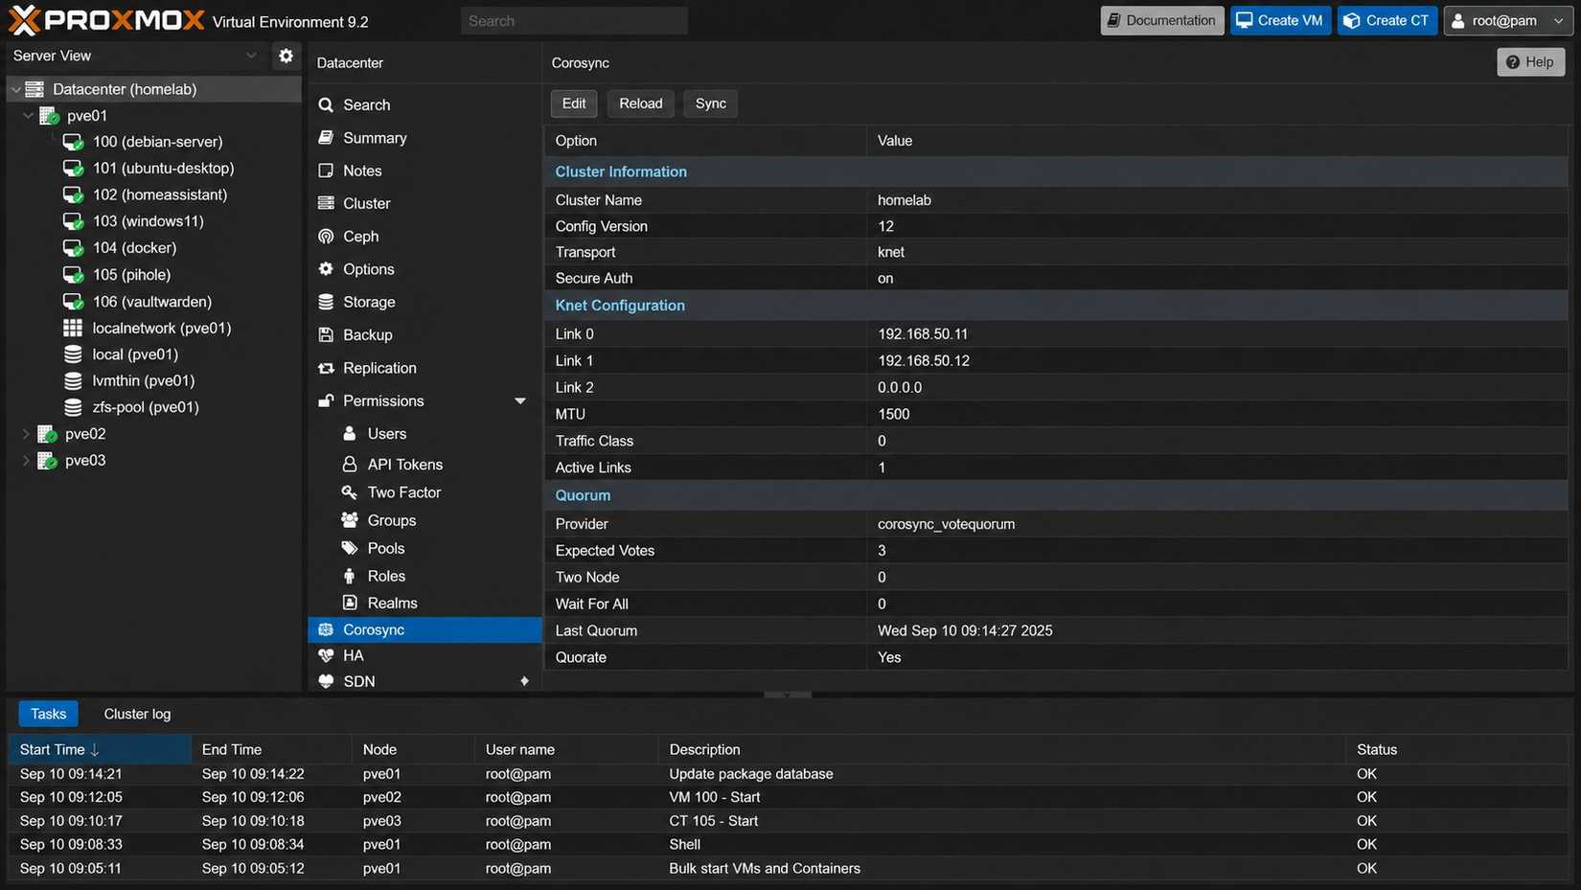1581x890 pixels.
Task: Click the Reload button
Action: pyautogui.click(x=640, y=103)
